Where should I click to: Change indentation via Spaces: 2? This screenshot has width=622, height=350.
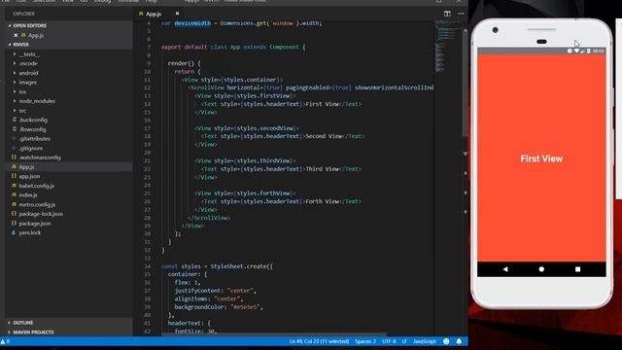(x=365, y=341)
